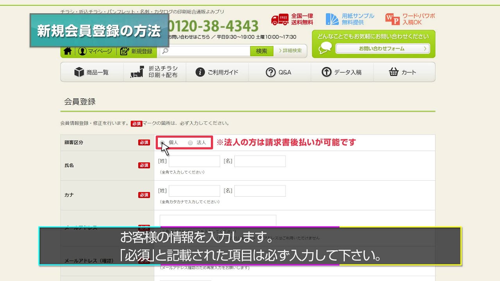Click the カナ [姓] input field

coord(195,191)
